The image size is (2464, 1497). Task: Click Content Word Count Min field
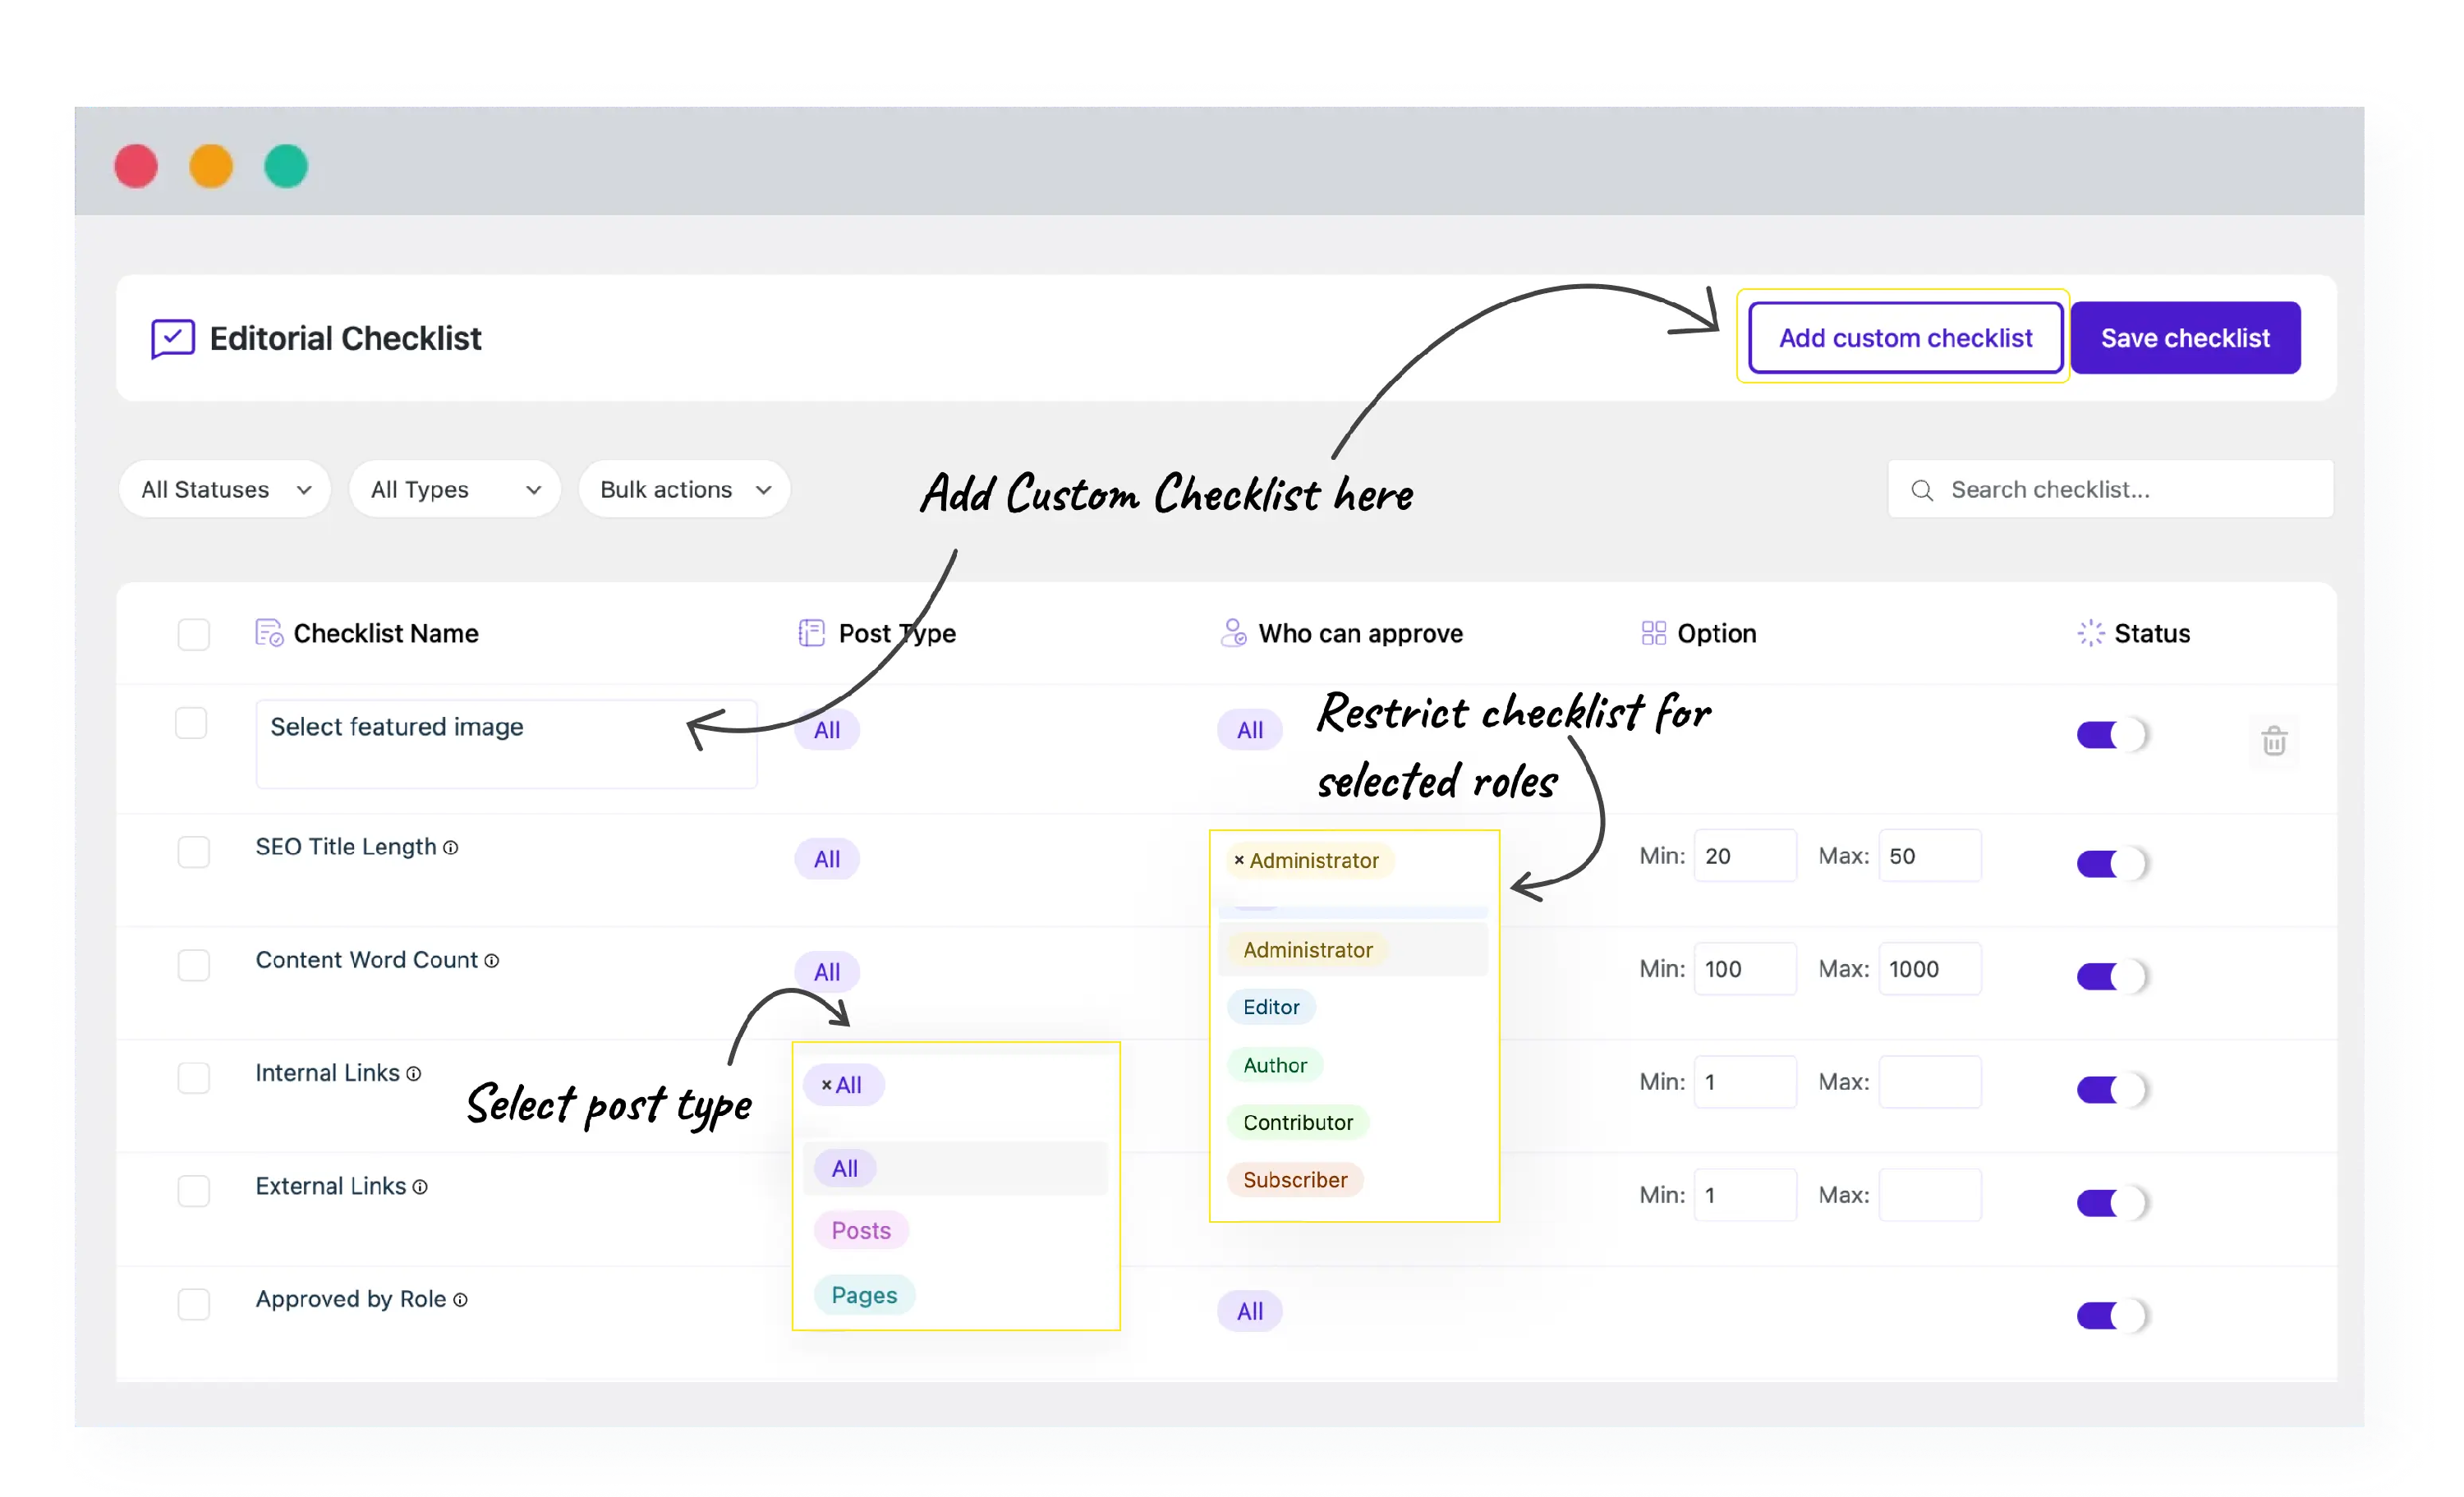click(1745, 970)
